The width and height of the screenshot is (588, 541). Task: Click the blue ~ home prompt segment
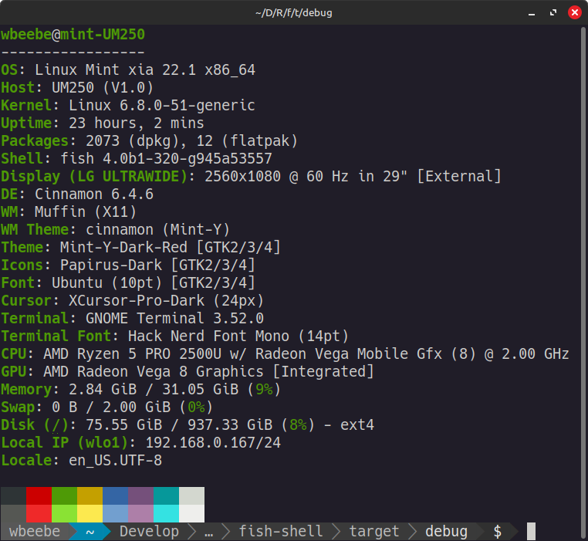point(90,531)
